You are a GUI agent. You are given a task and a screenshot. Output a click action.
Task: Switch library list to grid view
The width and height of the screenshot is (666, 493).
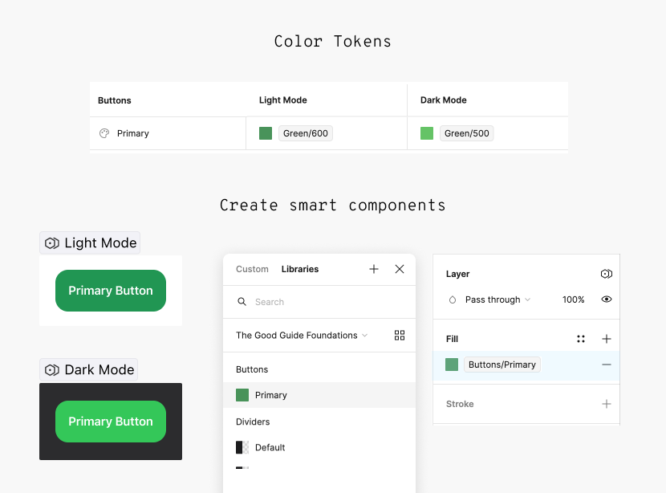(x=400, y=336)
